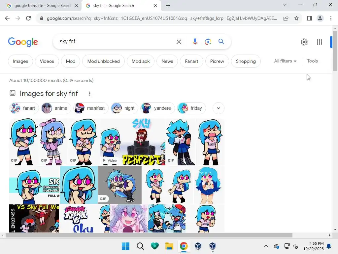Open the gray background Sky GIF thumbnail

point(120,185)
